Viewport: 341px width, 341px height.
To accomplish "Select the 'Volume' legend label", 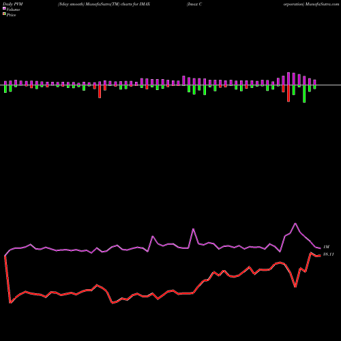I will [x=13, y=10].
